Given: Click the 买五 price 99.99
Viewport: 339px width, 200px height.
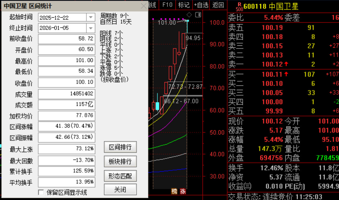Looking at the screenshot, I should [274, 111].
